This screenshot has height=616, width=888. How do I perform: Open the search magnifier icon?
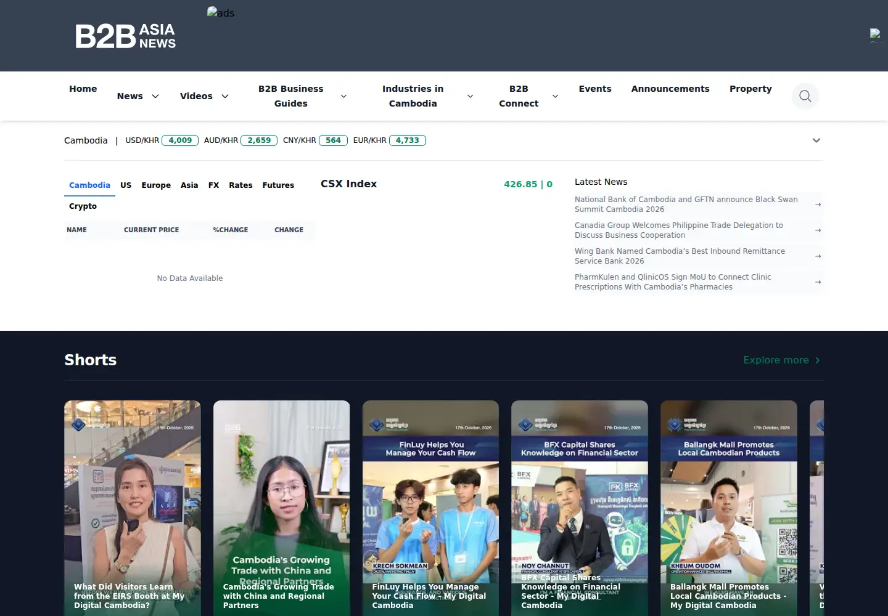tap(805, 96)
